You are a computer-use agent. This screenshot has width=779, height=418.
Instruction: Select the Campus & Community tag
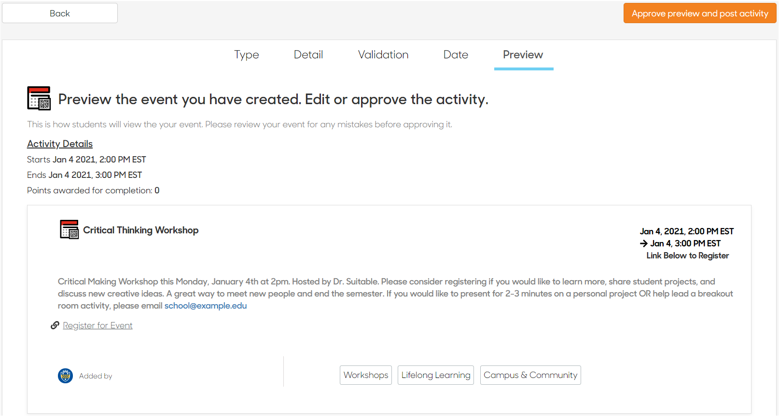[x=530, y=375]
